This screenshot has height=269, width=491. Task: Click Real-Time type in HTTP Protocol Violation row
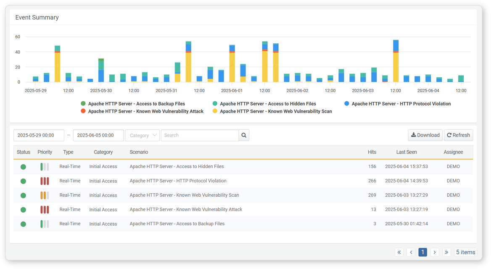click(x=70, y=181)
